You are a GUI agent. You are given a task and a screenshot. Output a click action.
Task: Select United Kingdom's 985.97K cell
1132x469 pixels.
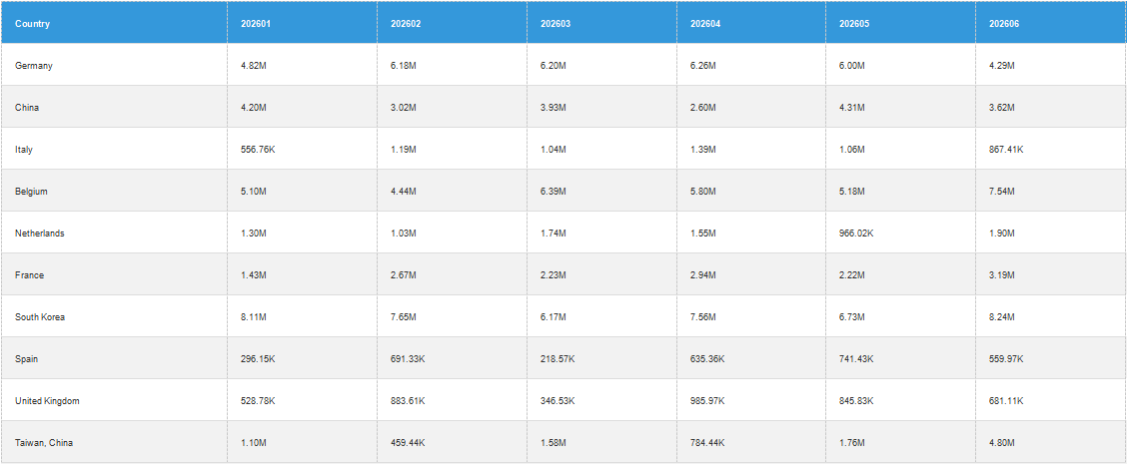click(x=707, y=400)
